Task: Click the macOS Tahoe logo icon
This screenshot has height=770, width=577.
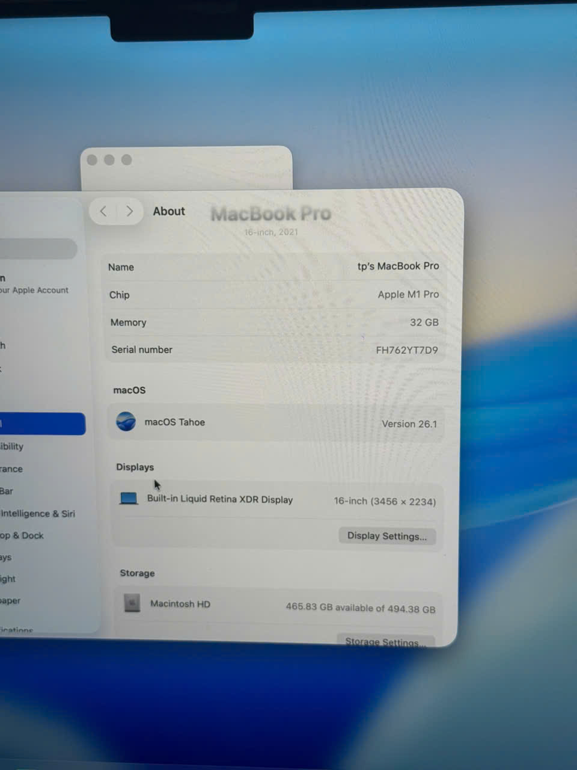Action: [126, 422]
